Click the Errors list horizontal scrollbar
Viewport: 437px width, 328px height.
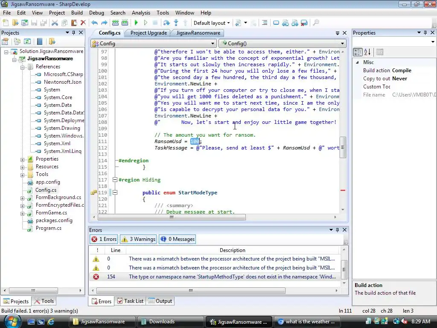pos(191,290)
